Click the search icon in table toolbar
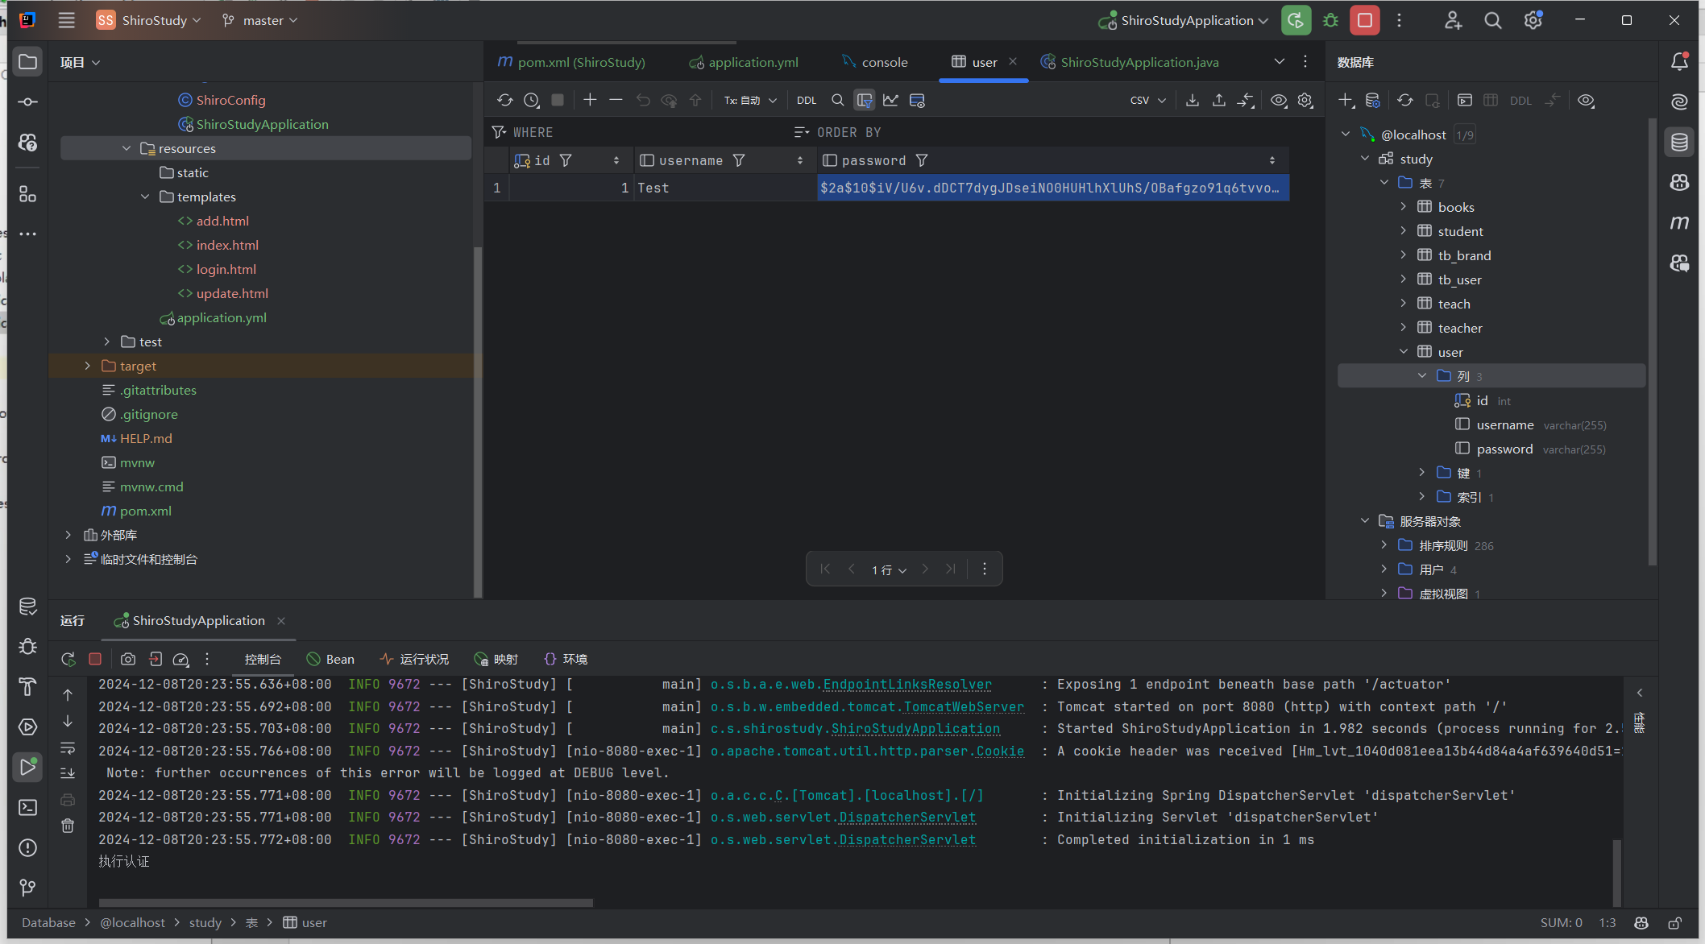The image size is (1705, 944). [838, 100]
